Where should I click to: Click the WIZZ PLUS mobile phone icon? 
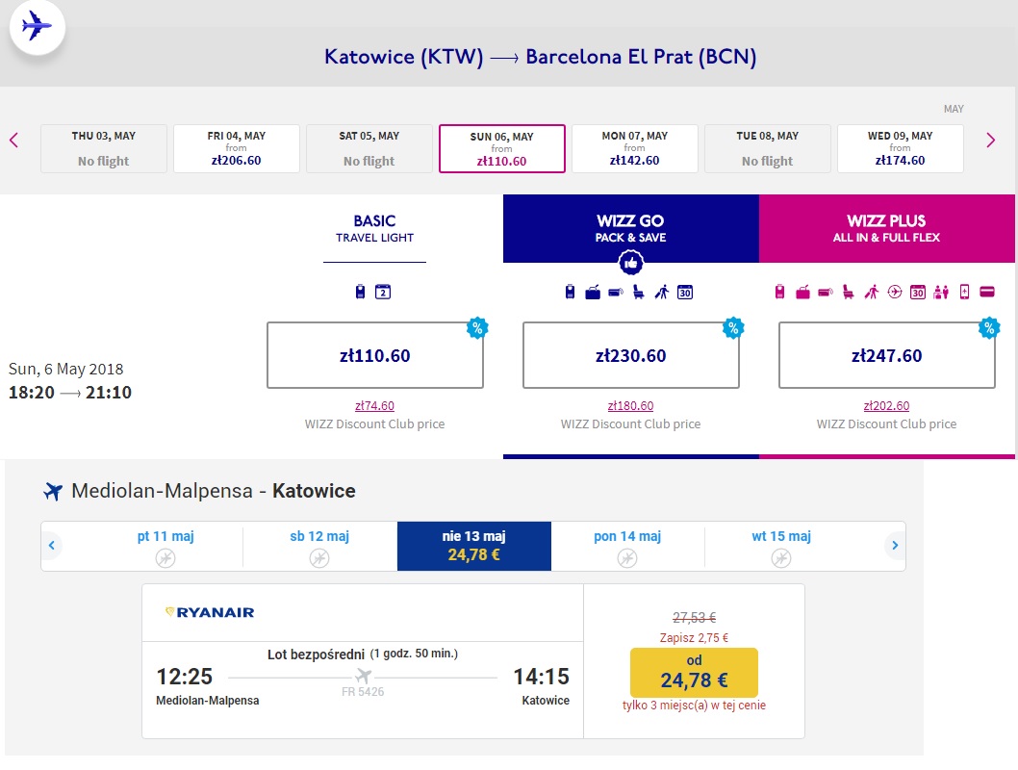click(965, 293)
